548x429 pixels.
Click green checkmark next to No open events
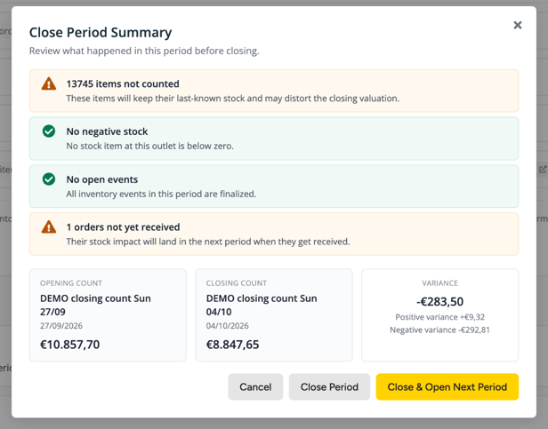(x=49, y=179)
